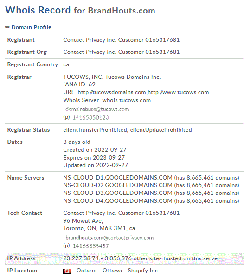Open NS-CLOUD-D1.GOOGLEDOMAINS.COM name server
The width and height of the screenshot is (244, 277).
[118, 178]
